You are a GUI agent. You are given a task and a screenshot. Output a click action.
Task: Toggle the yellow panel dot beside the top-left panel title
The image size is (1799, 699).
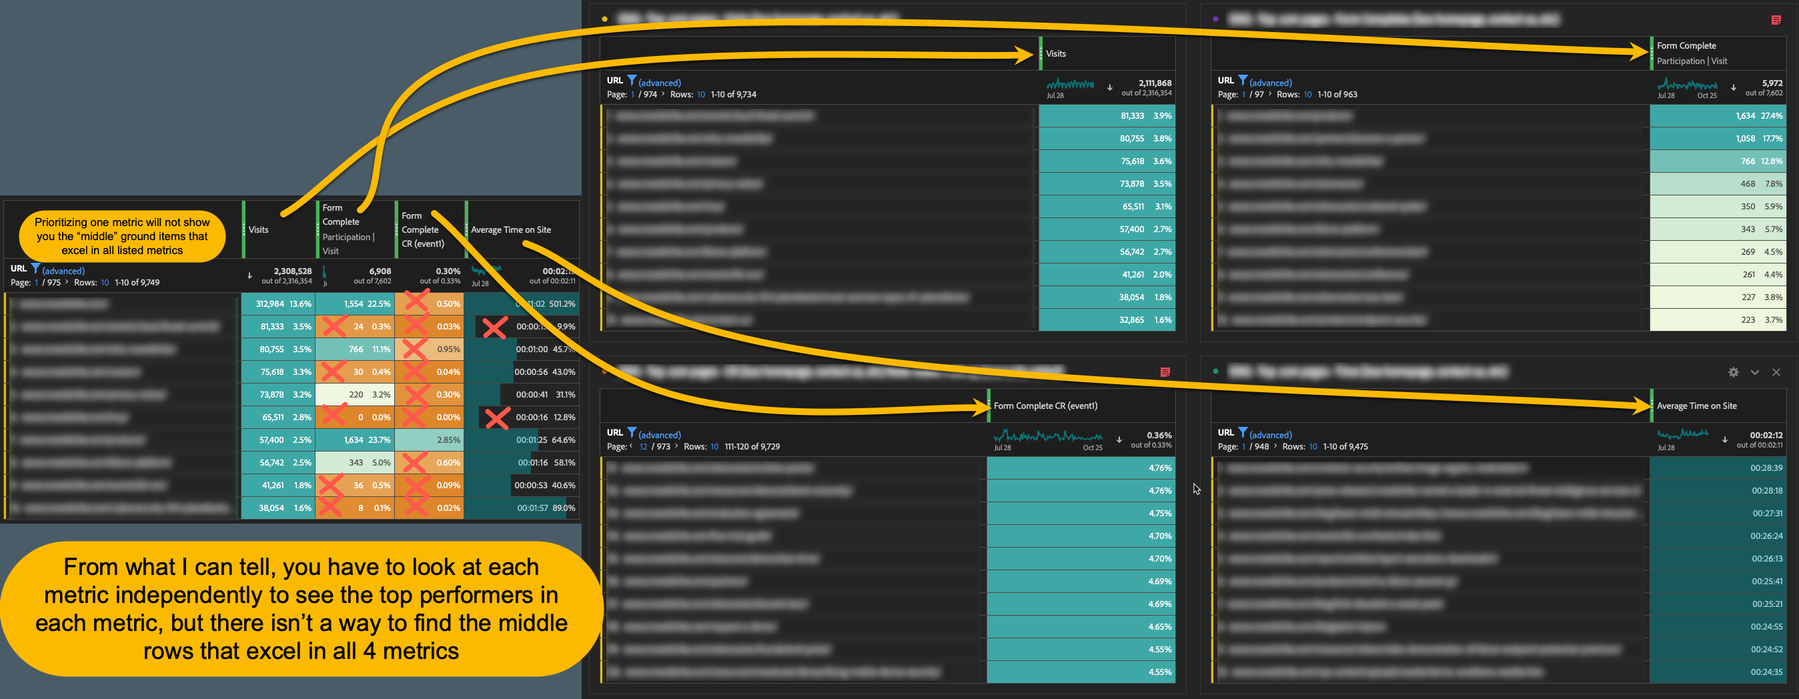click(x=604, y=17)
